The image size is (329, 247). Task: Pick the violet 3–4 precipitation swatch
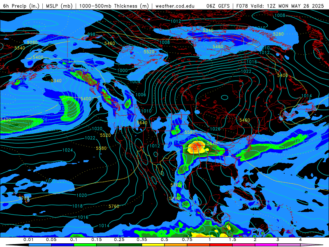pos(289,245)
